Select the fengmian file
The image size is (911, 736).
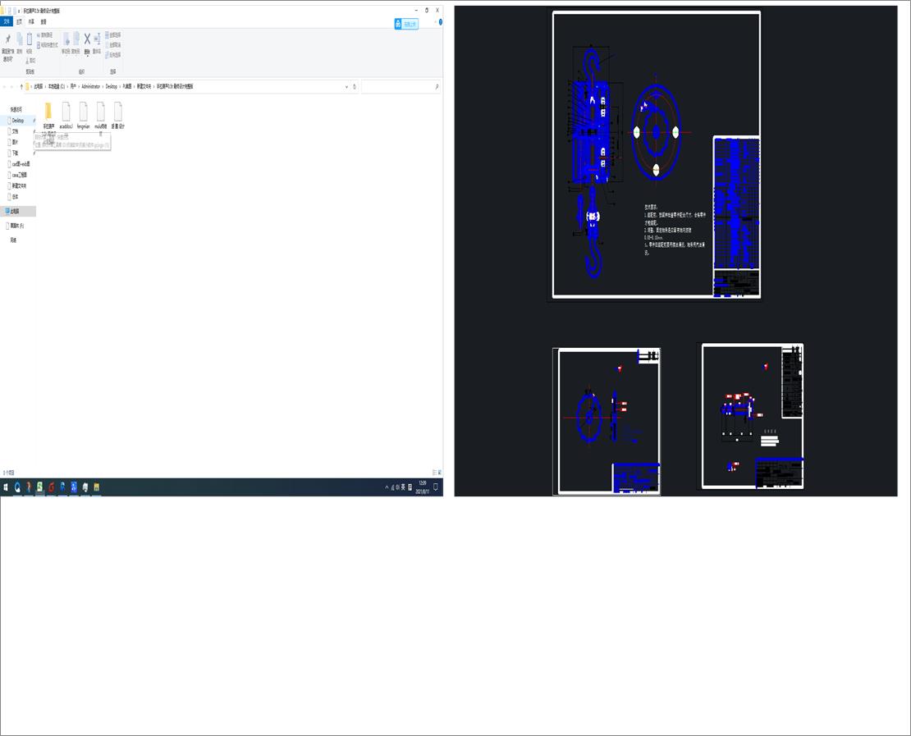click(x=83, y=115)
